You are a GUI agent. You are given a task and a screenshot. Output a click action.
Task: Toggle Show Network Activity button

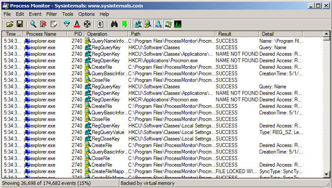pos(158,24)
